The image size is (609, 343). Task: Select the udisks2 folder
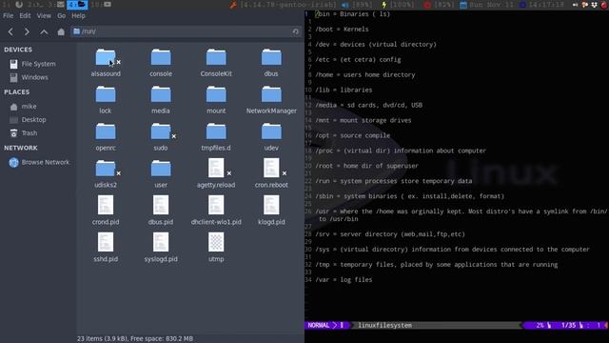click(106, 173)
